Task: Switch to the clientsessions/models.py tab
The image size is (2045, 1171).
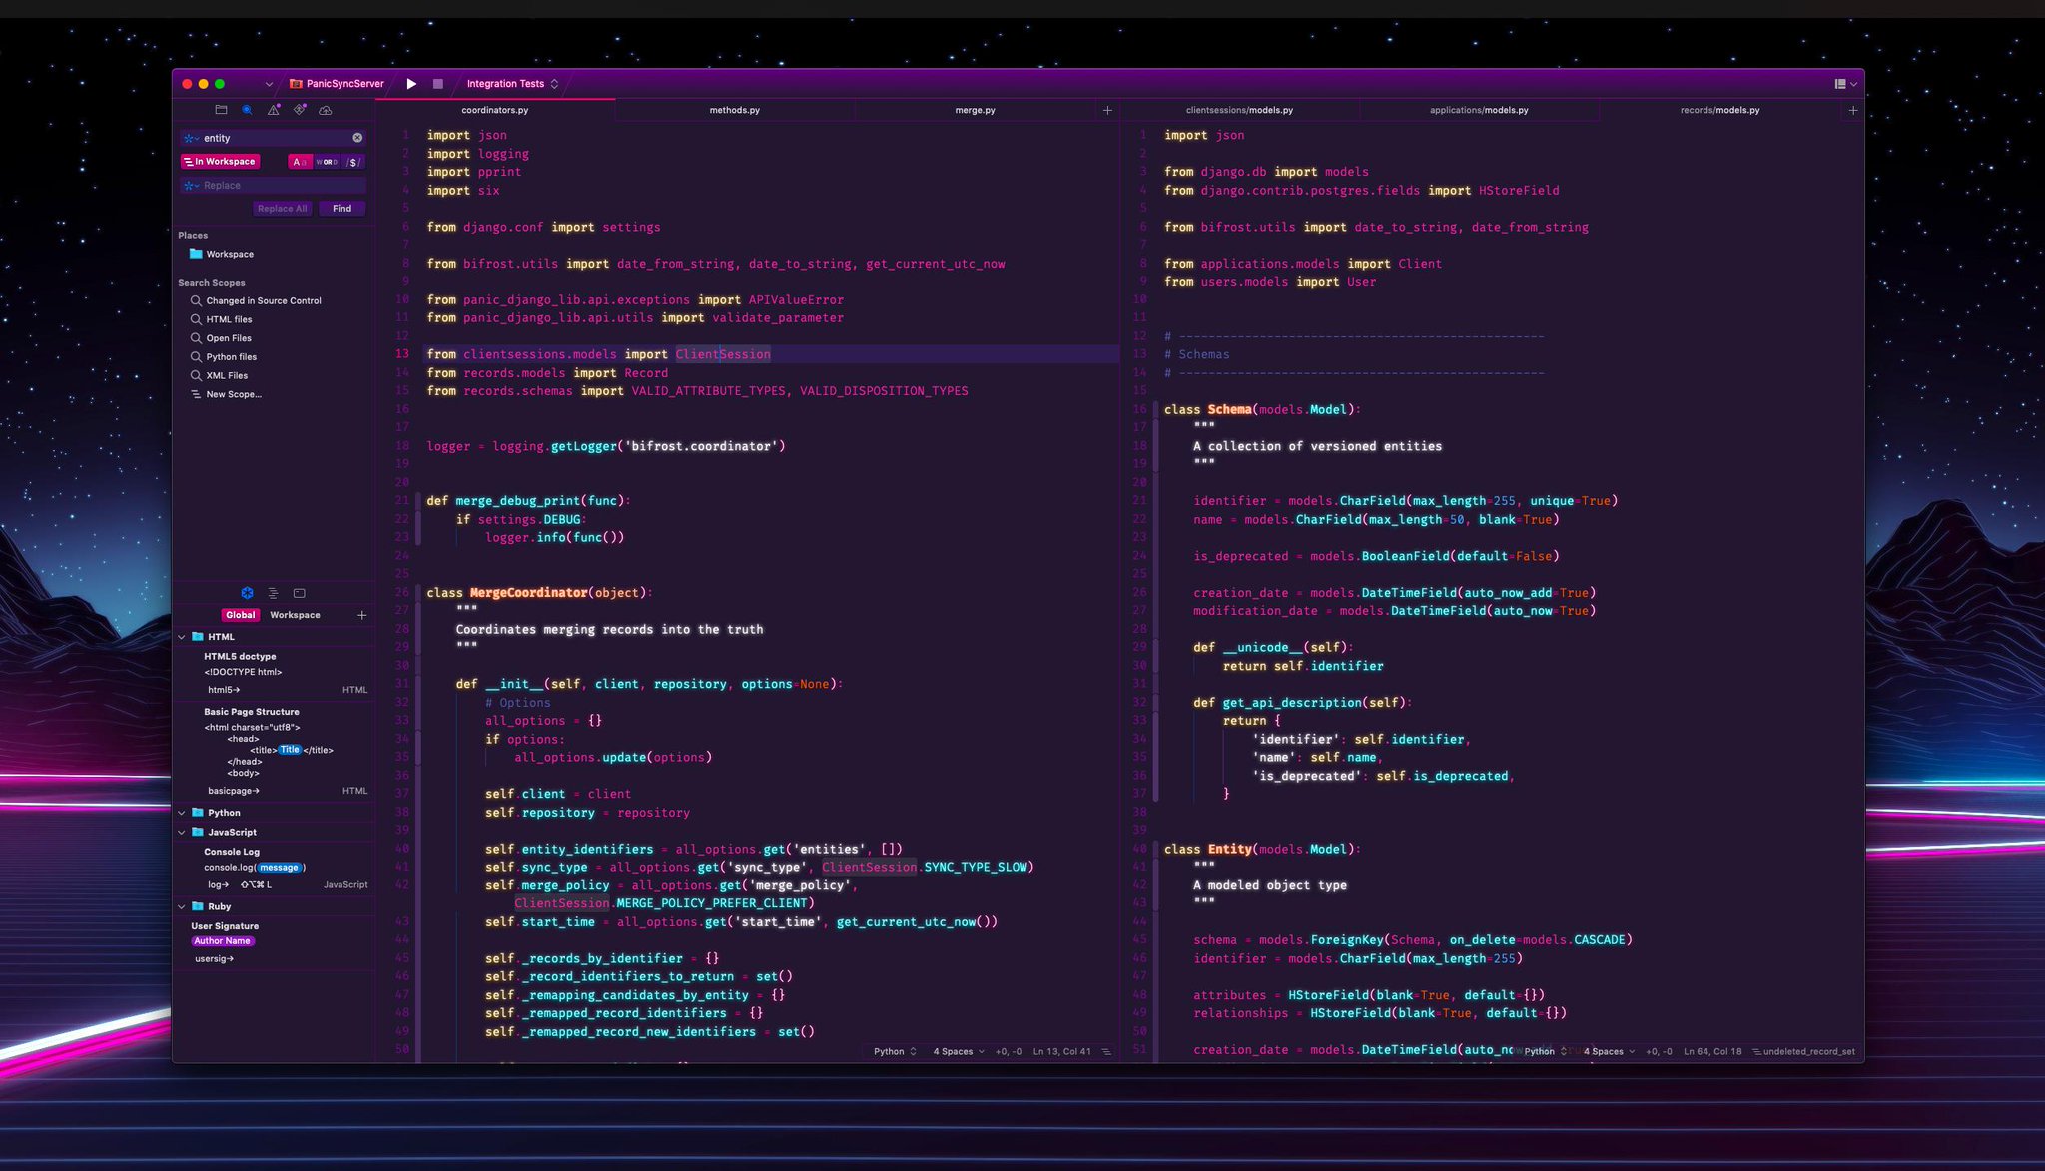Action: coord(1239,110)
